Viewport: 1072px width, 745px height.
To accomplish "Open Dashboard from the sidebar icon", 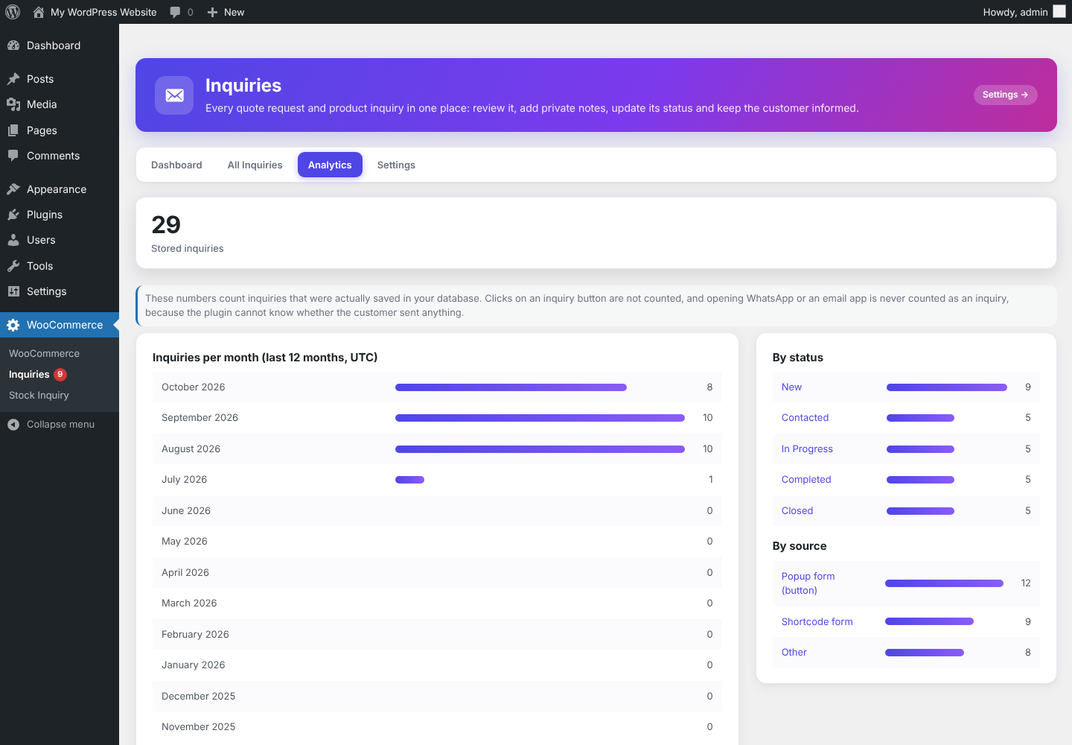I will click(13, 45).
